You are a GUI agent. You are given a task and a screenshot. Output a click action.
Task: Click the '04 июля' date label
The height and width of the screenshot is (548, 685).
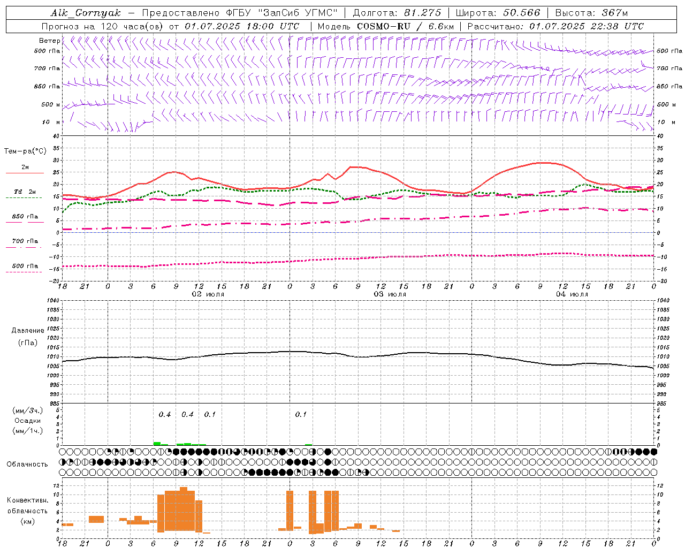pyautogui.click(x=572, y=294)
